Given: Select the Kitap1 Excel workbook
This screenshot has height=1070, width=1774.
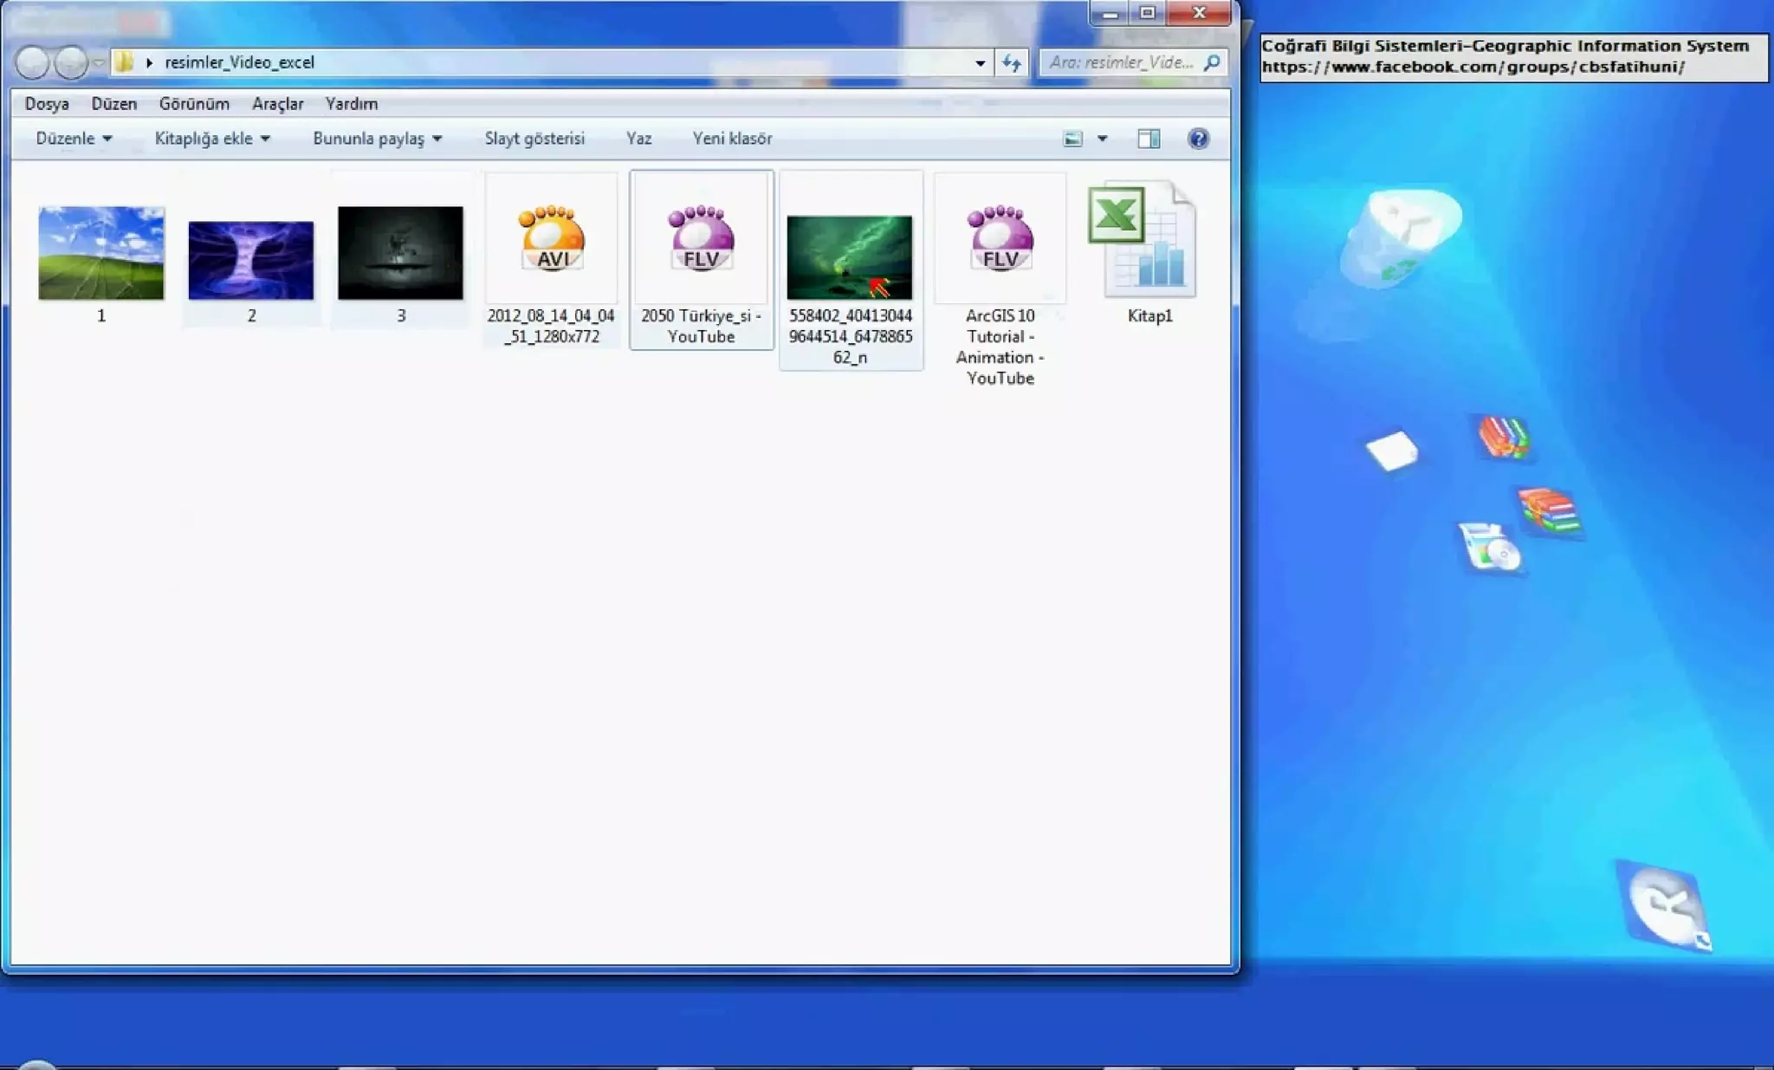Looking at the screenshot, I should (x=1143, y=242).
